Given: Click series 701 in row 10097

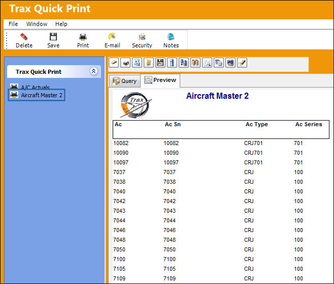Looking at the screenshot, I should (x=298, y=162).
